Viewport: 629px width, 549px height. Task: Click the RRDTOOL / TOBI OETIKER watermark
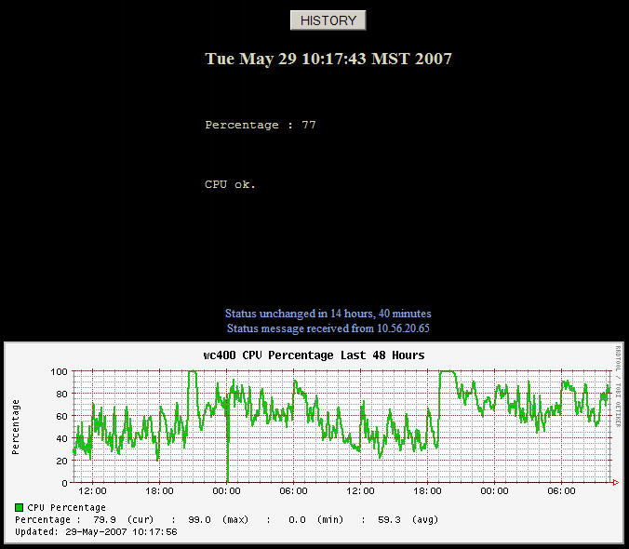pos(618,386)
